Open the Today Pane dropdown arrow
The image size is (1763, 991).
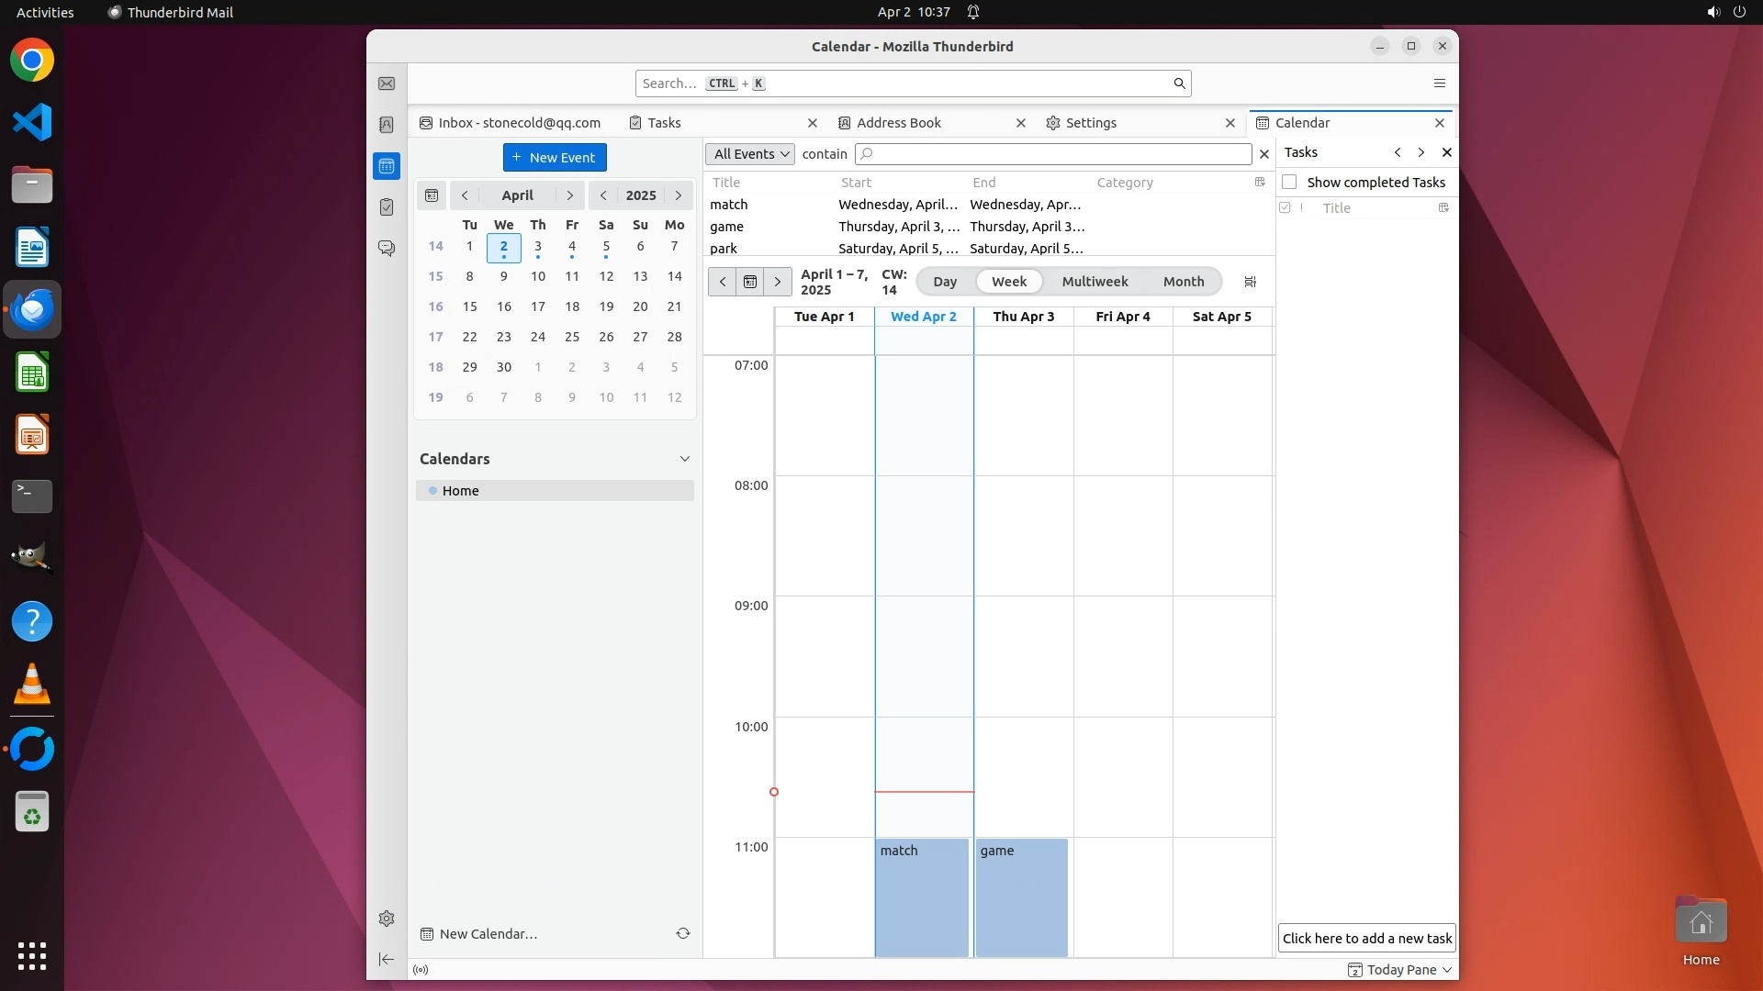[1447, 970]
